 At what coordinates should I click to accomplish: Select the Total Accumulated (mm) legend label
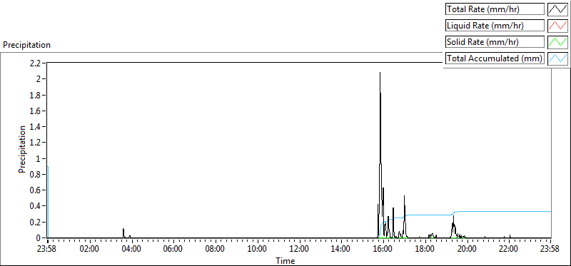(x=494, y=58)
